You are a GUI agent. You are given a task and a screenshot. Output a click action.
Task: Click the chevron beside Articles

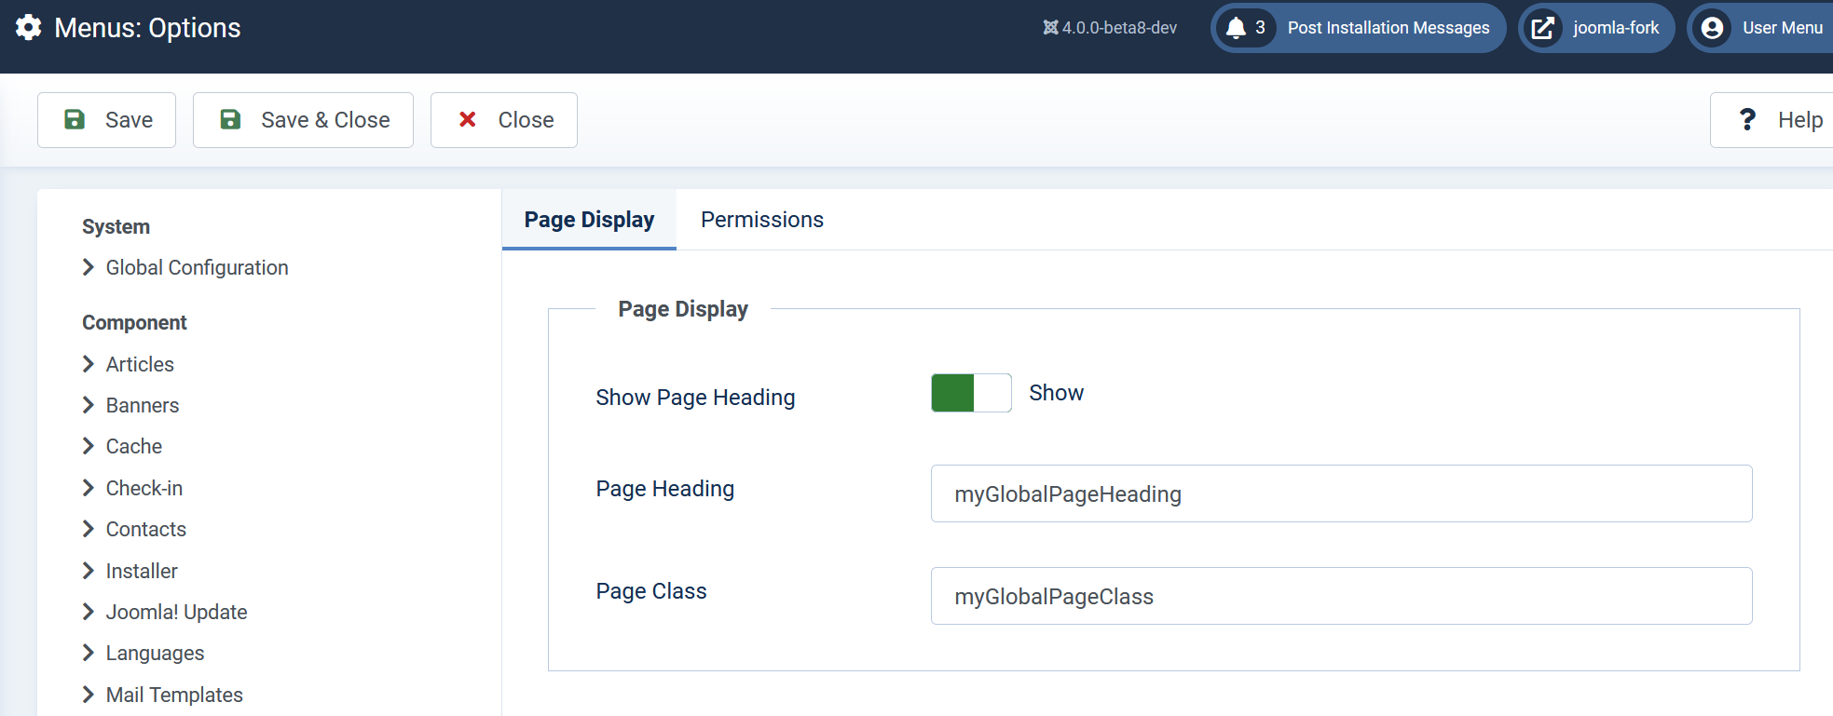coord(89,364)
